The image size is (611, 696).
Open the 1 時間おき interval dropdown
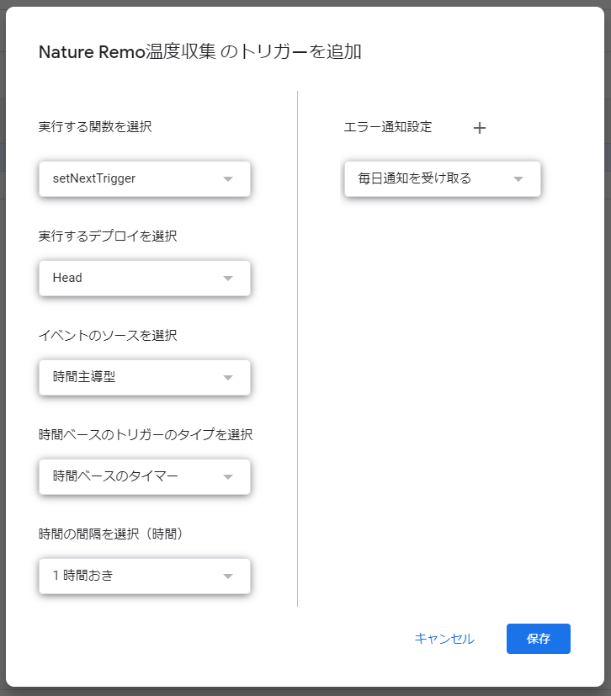point(145,576)
